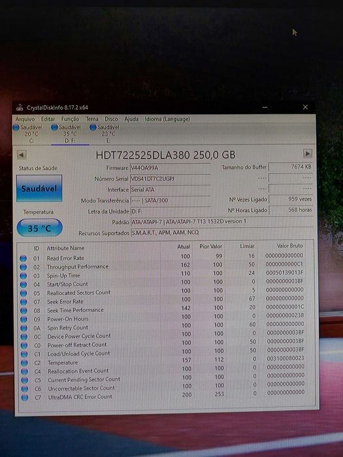Click status dot for Power-On Hours

(24, 319)
